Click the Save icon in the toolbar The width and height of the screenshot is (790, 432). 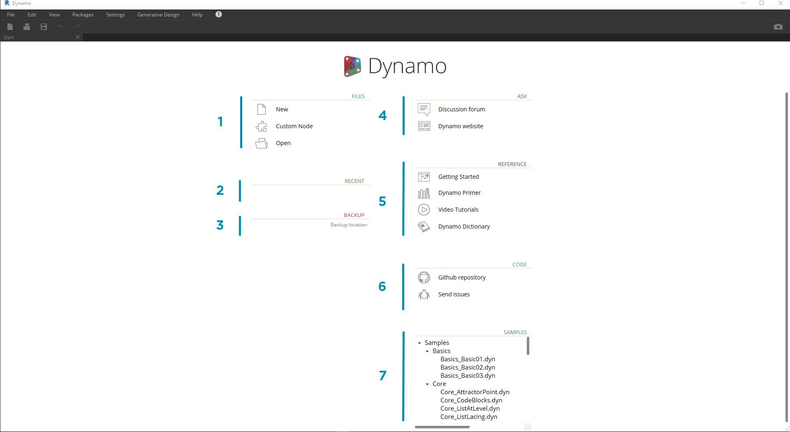click(x=43, y=26)
